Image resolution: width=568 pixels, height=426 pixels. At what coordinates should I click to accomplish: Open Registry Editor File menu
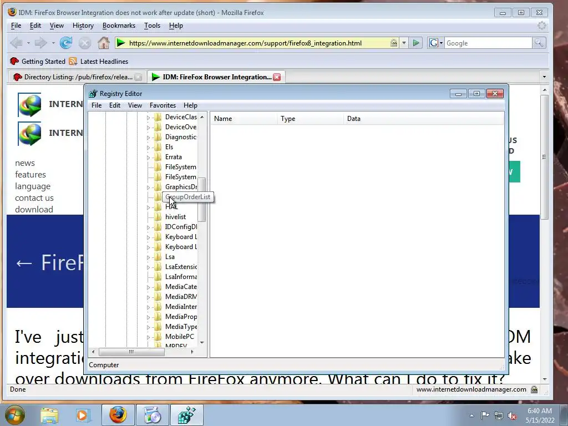coord(97,105)
